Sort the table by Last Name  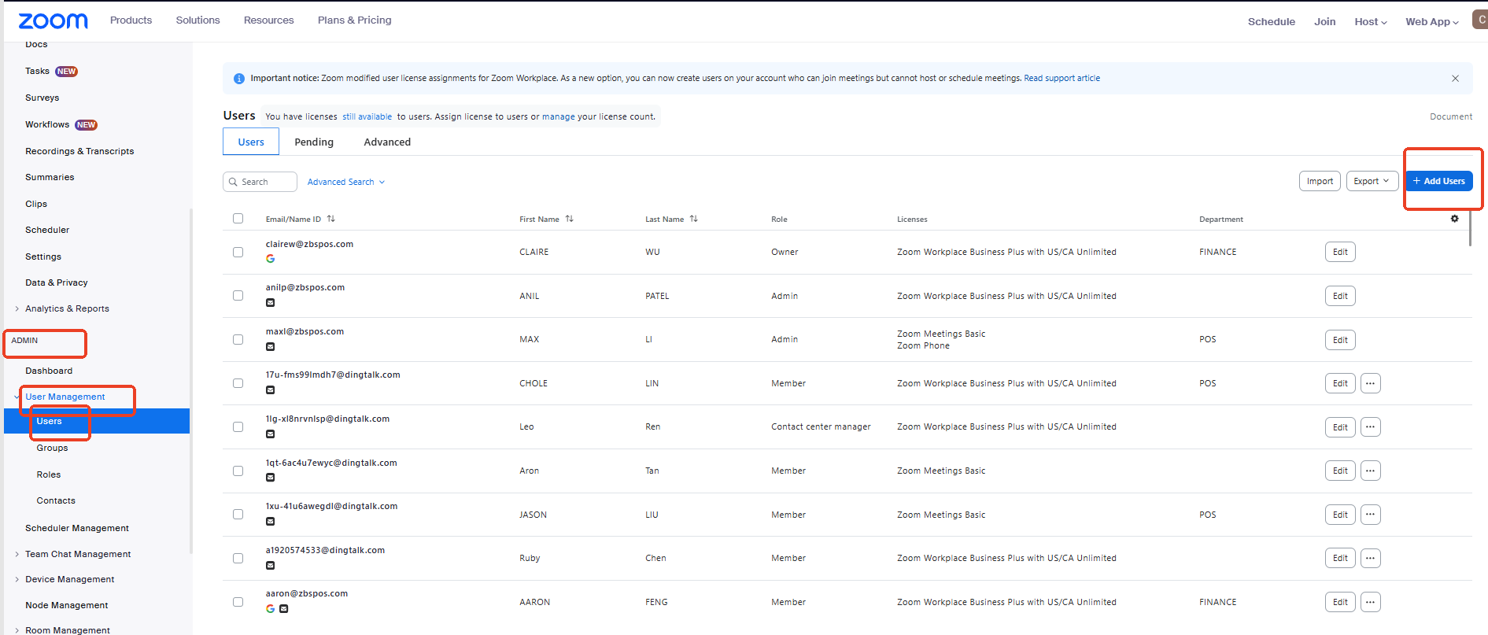click(694, 219)
